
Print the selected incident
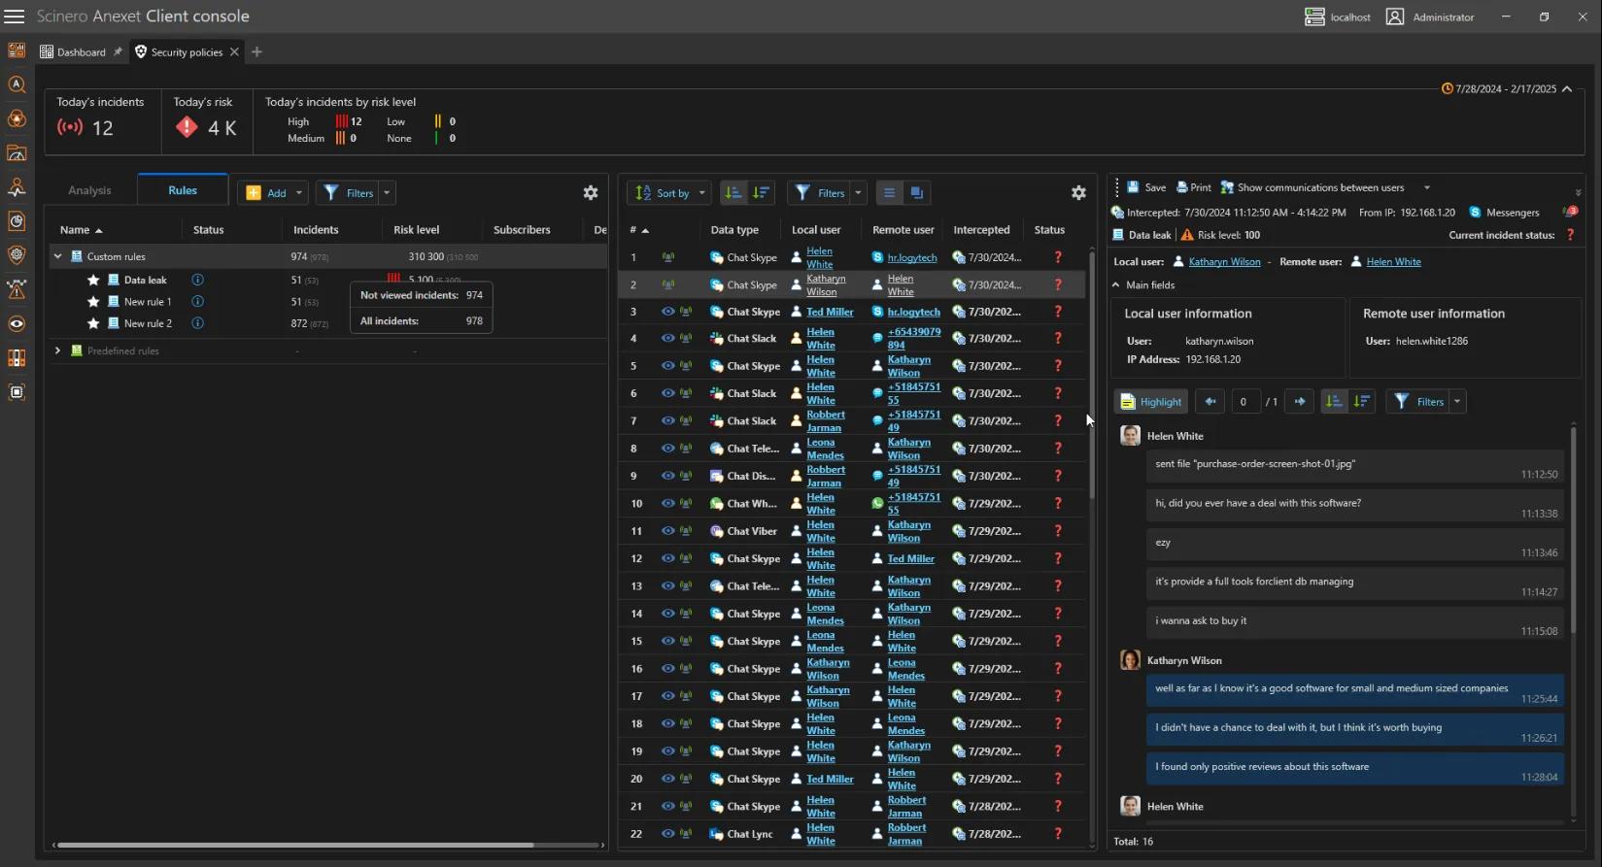coord(1194,187)
